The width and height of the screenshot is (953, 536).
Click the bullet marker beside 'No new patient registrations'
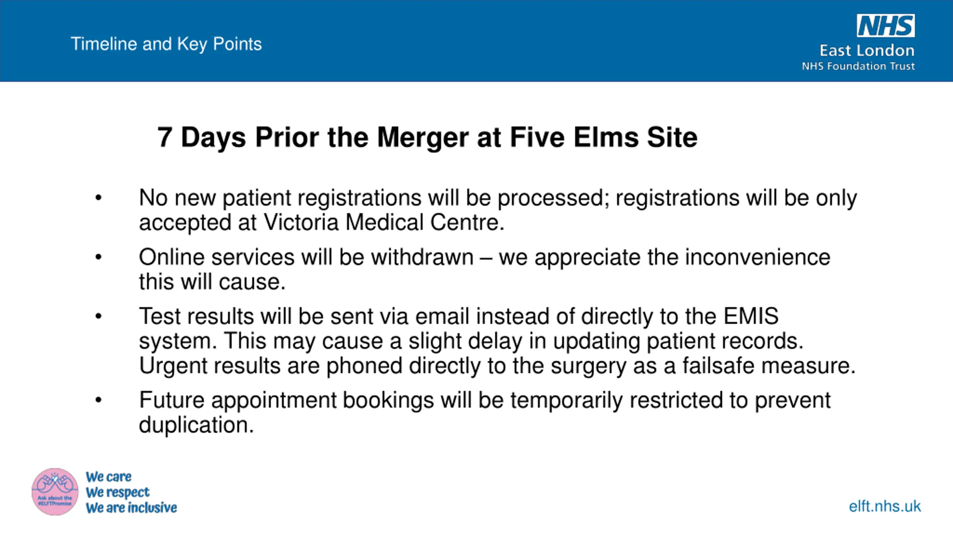[x=98, y=198]
